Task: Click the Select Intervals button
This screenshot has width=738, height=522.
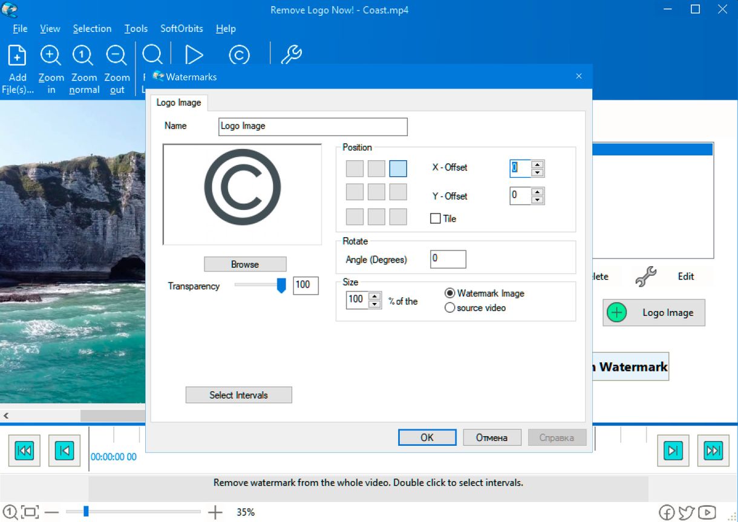Action: pos(238,394)
